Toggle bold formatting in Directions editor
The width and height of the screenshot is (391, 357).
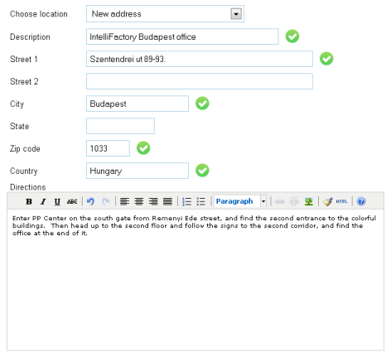coord(29,201)
